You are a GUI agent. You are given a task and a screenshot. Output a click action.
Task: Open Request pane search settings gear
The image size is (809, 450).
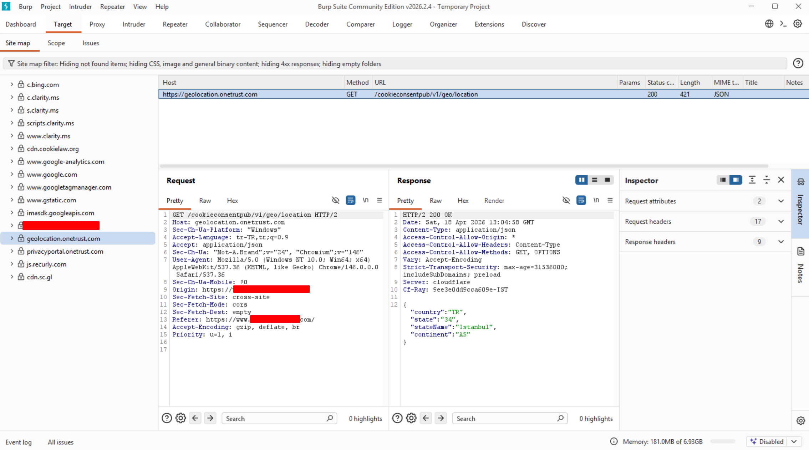pos(181,418)
